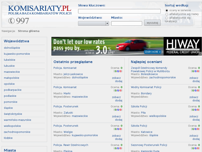The width and height of the screenshot is (202, 152).
Task: Select sort 'alfabetycznie wg nazwy'
Action: point(167,14)
